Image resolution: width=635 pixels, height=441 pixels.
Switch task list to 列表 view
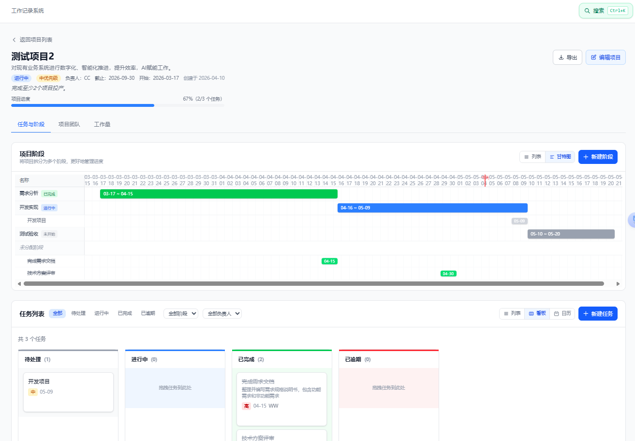(512, 314)
